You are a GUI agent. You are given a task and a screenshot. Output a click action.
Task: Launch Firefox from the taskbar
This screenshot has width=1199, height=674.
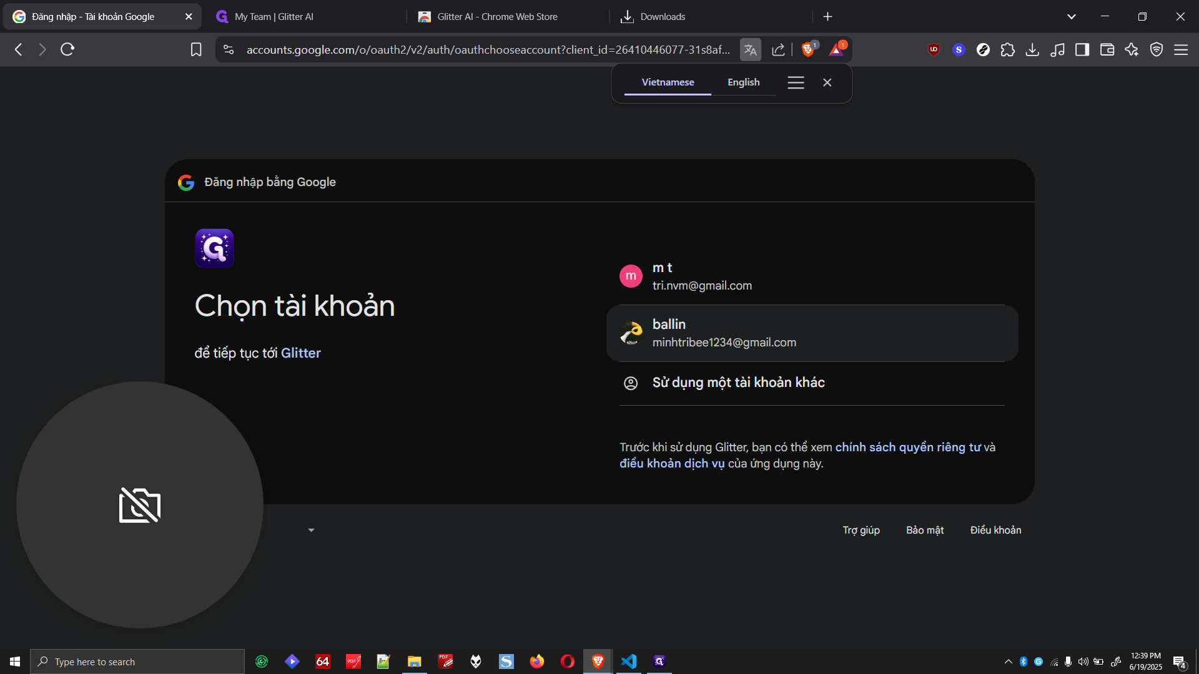tap(537, 662)
